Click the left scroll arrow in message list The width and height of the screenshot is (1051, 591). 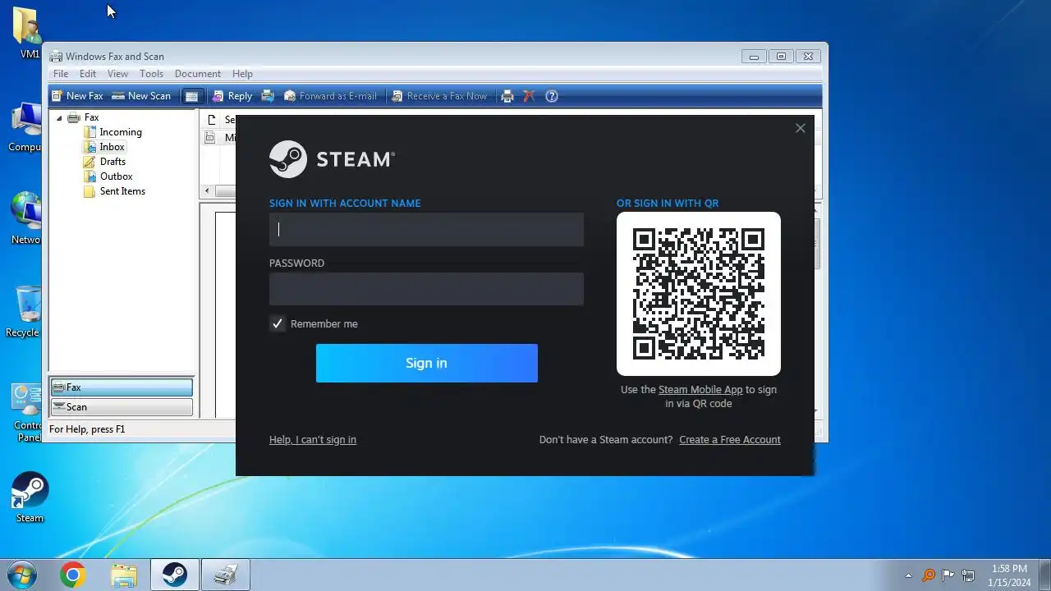pyautogui.click(x=208, y=191)
